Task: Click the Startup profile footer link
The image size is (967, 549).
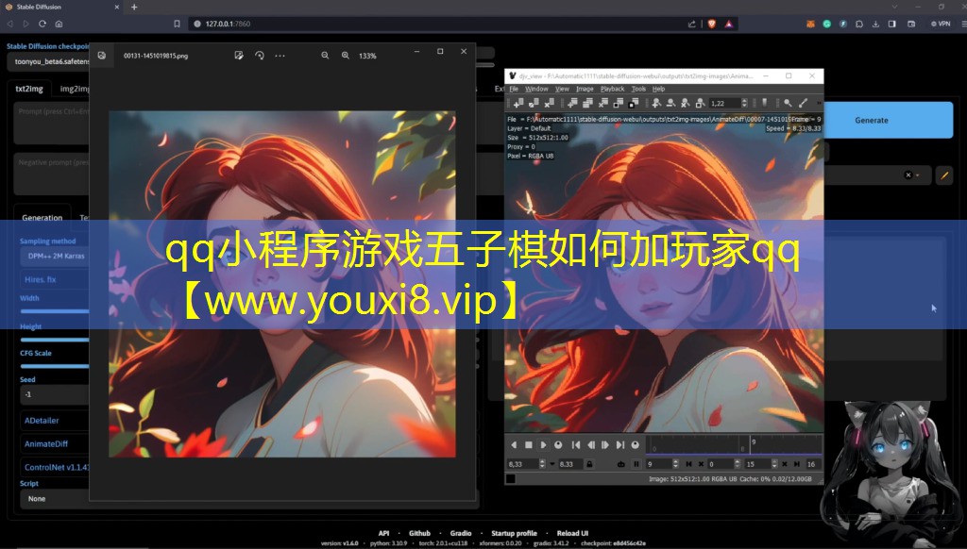Action: [514, 533]
